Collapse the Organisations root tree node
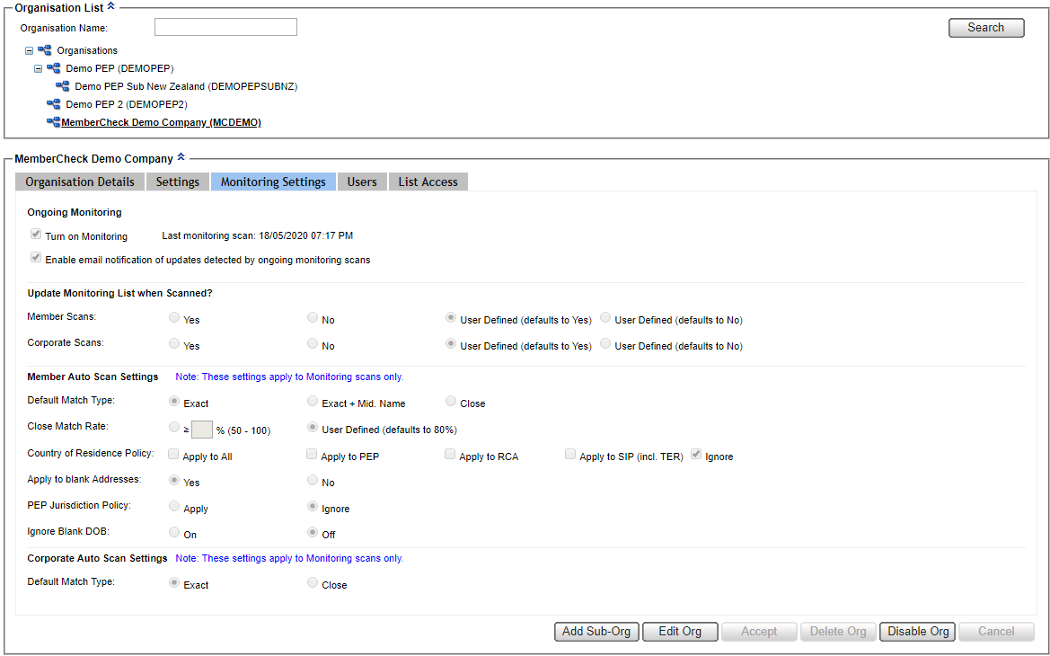 [x=29, y=50]
